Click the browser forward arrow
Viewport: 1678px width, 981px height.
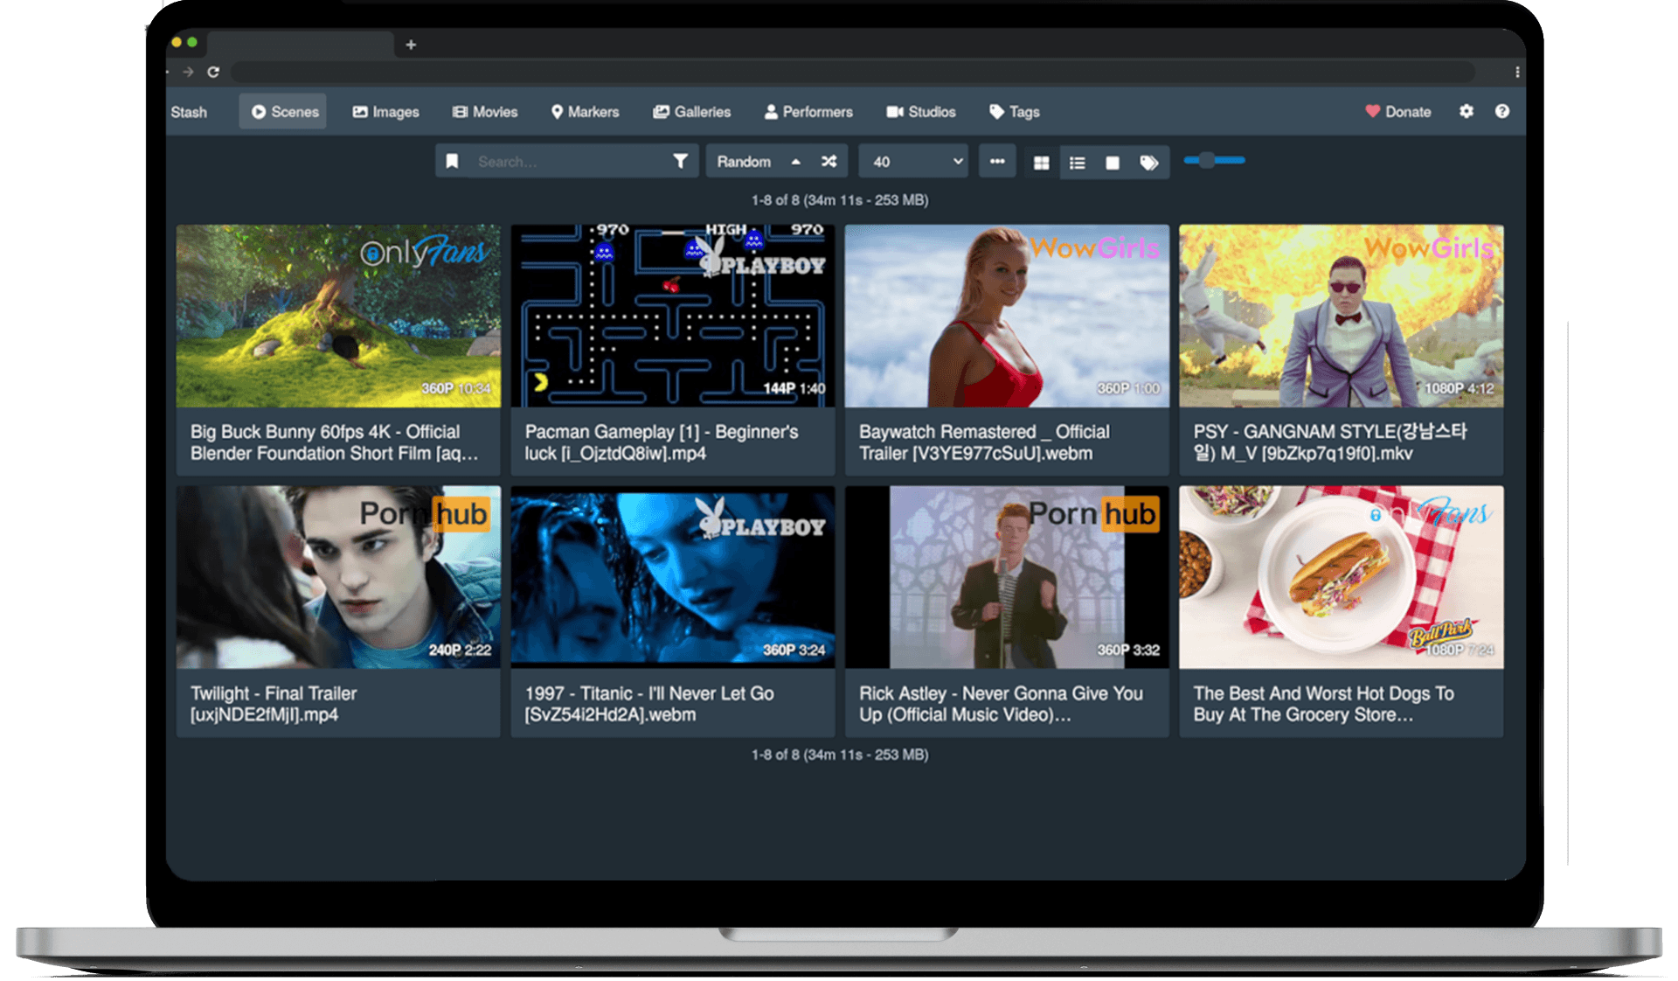point(188,72)
